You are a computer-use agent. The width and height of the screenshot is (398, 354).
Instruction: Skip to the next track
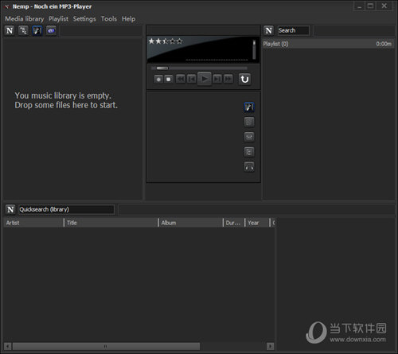pos(217,79)
